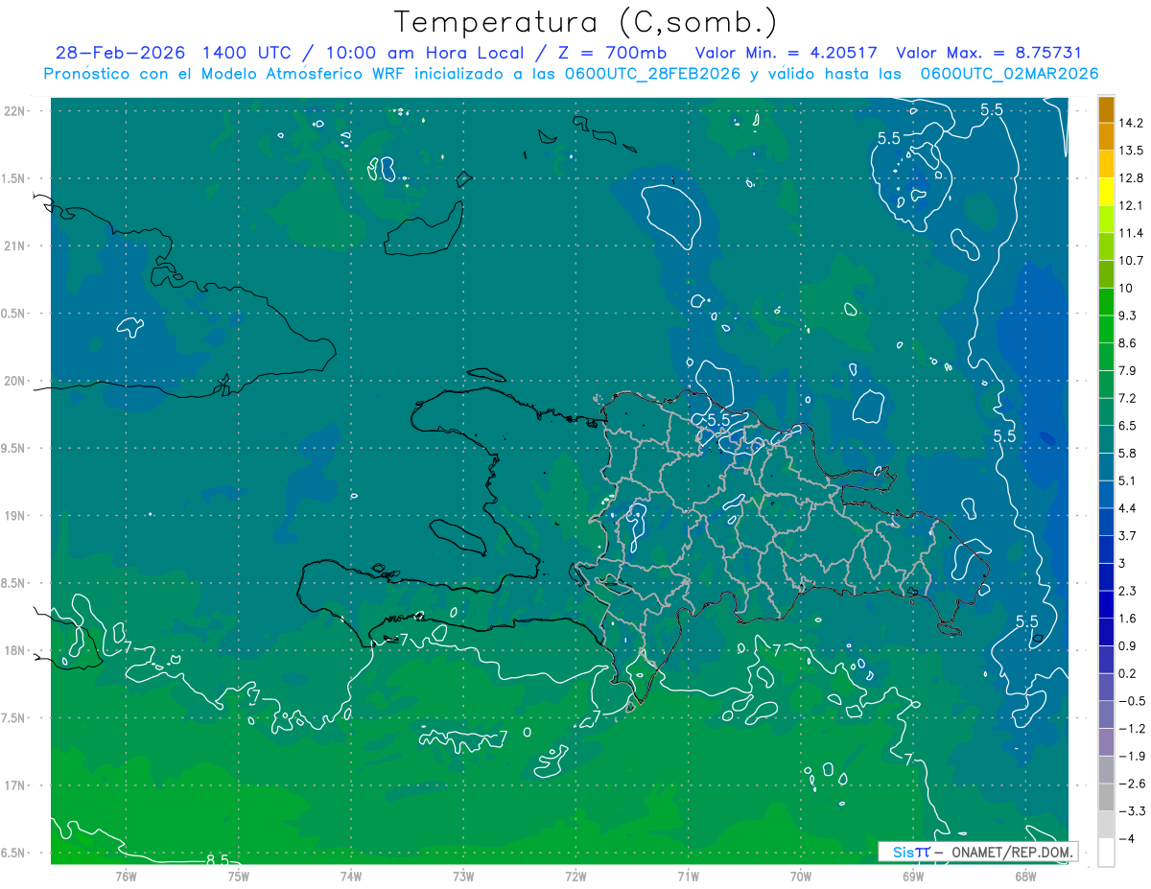The width and height of the screenshot is (1151, 889).
Task: Click the dark orange swatch above 14.2
Action: click(x=1106, y=110)
